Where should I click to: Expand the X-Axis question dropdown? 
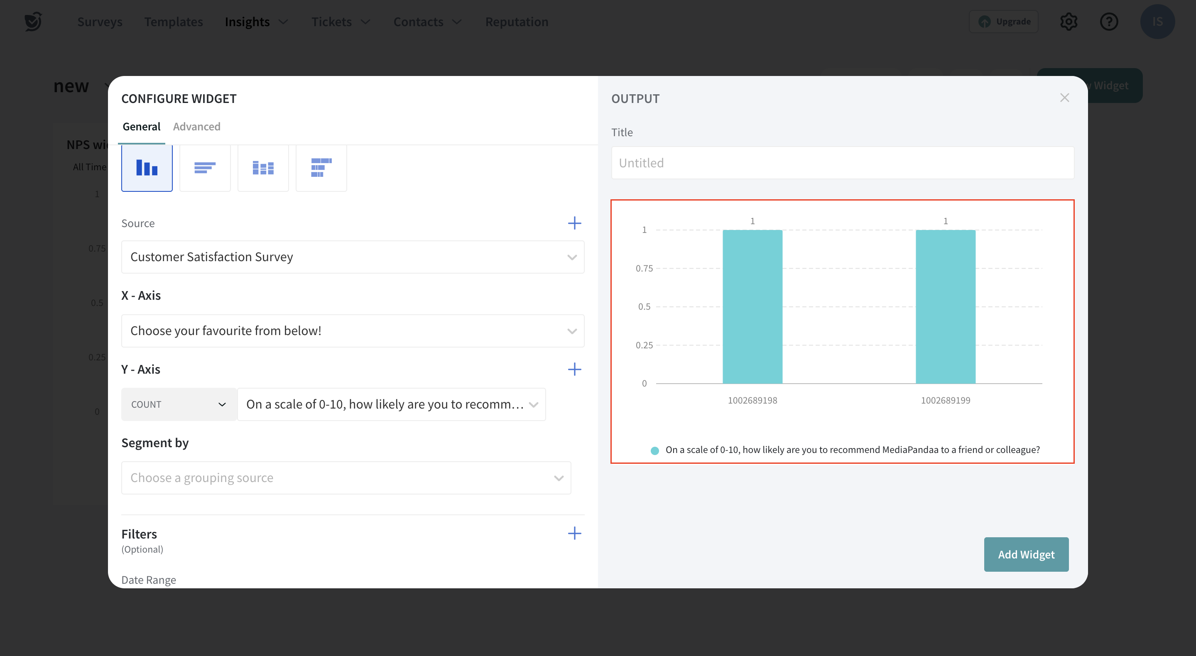pos(353,330)
